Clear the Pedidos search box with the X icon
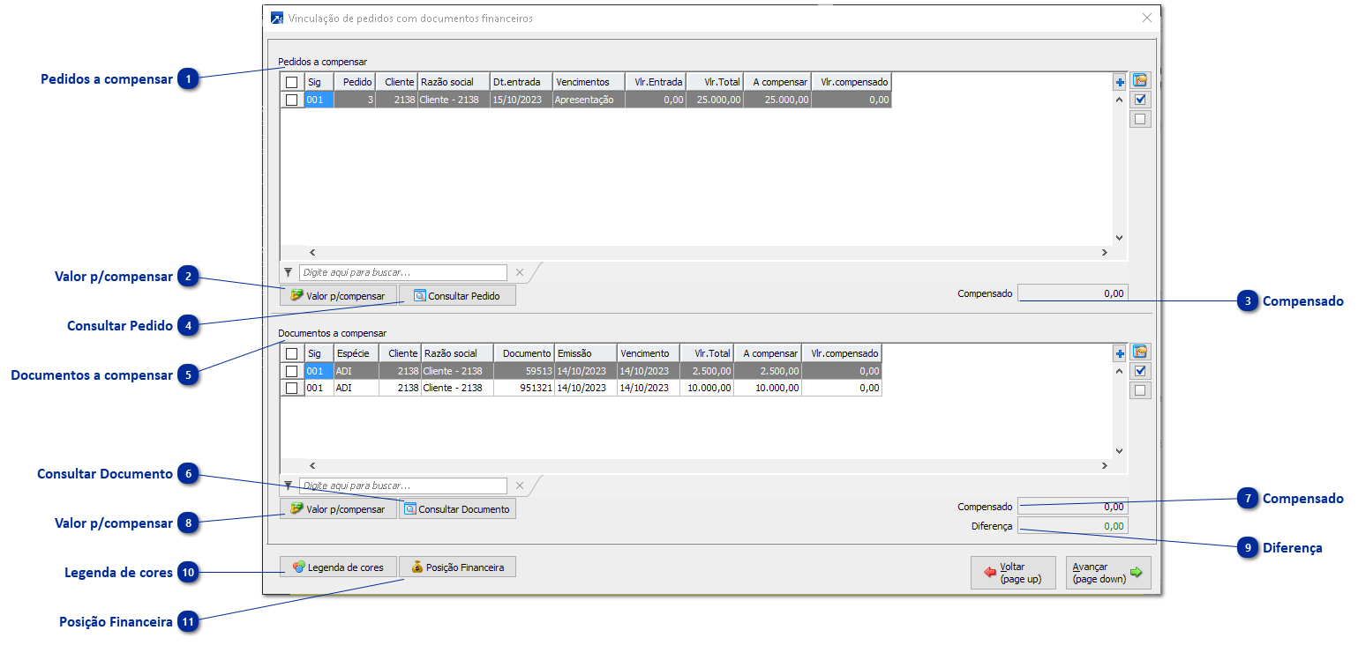 coord(520,273)
